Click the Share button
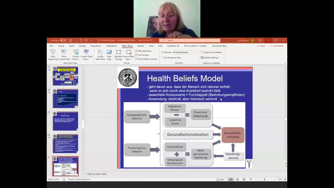 pos(261,46)
